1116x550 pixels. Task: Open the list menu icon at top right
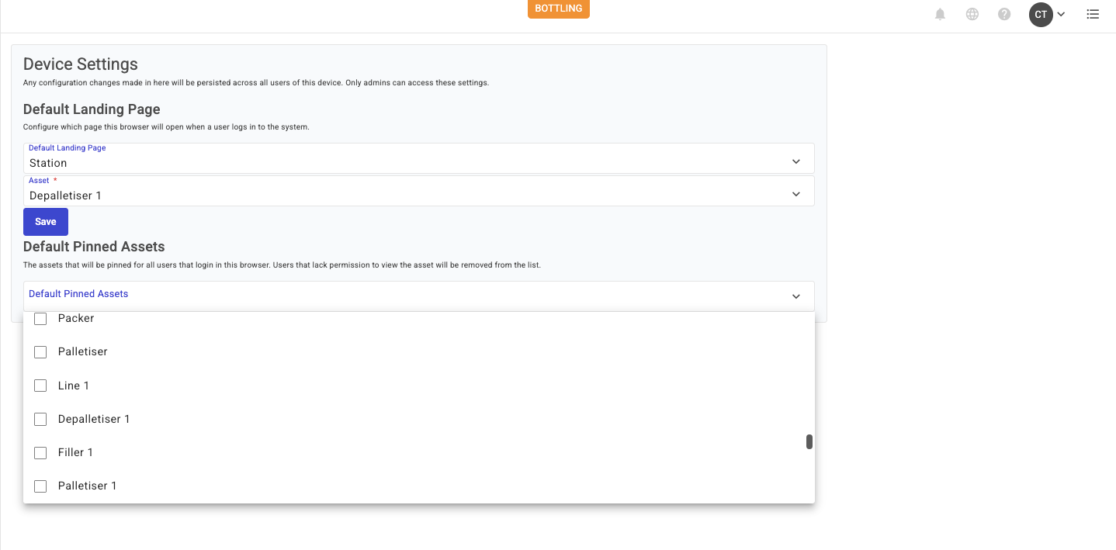(x=1093, y=14)
